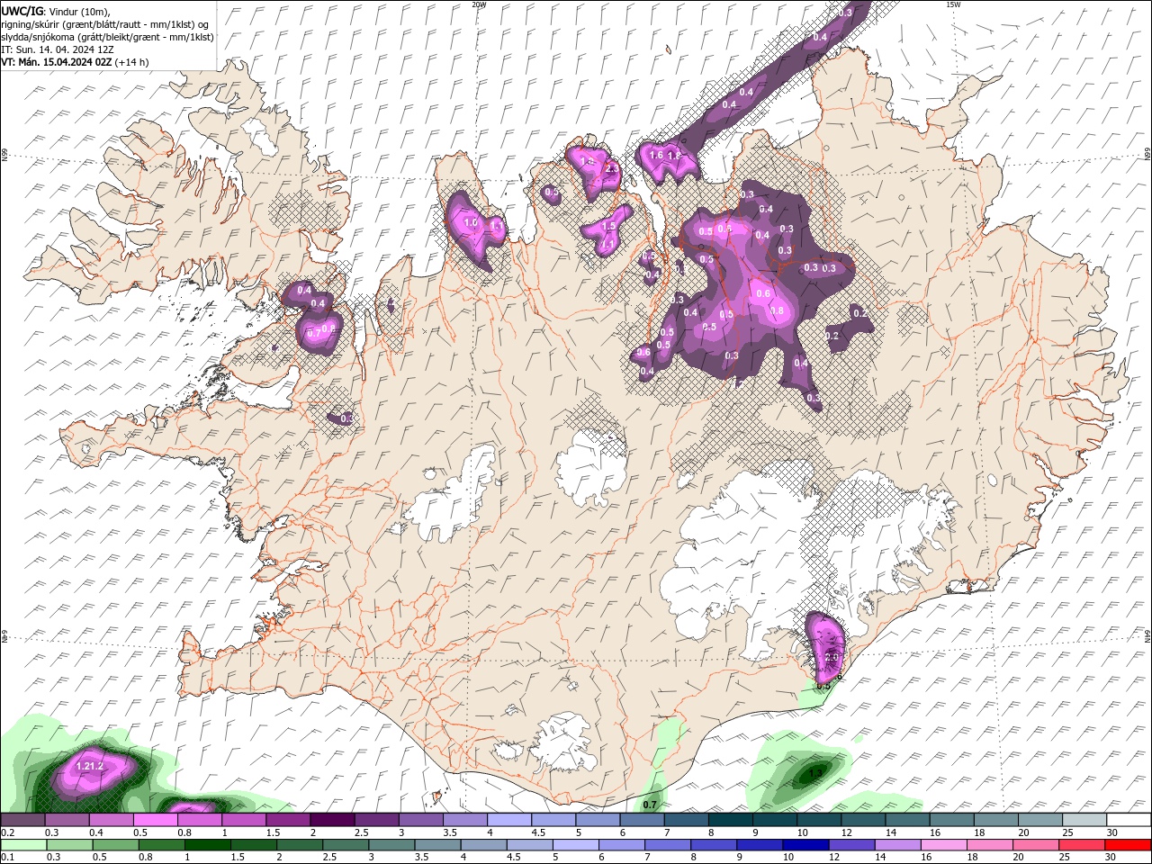This screenshot has height=864, width=1152.
Task: Click the '2.3' snowfall value on the map
Action: pyautogui.click(x=612, y=169)
